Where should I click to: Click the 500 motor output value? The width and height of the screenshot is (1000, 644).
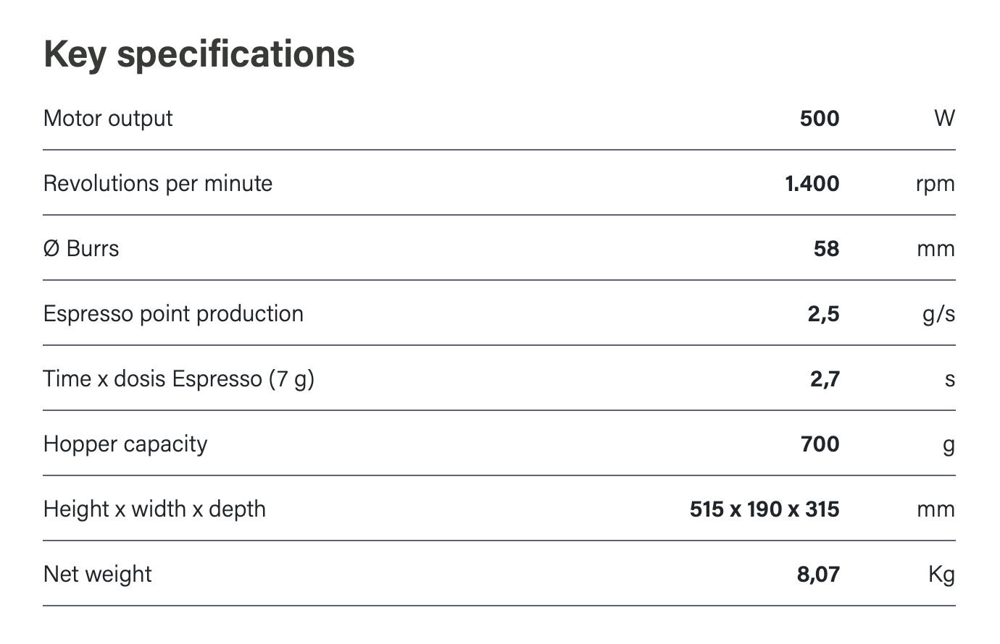[819, 118]
